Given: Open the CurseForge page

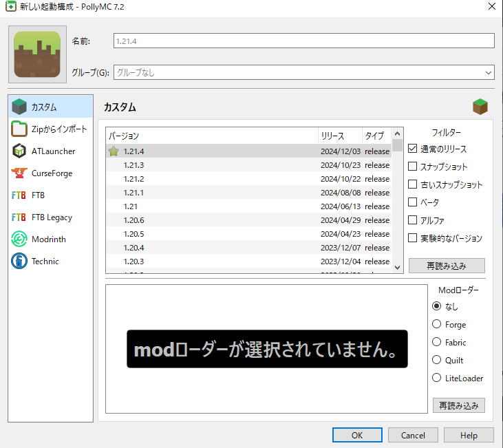Looking at the screenshot, I should [x=51, y=173].
